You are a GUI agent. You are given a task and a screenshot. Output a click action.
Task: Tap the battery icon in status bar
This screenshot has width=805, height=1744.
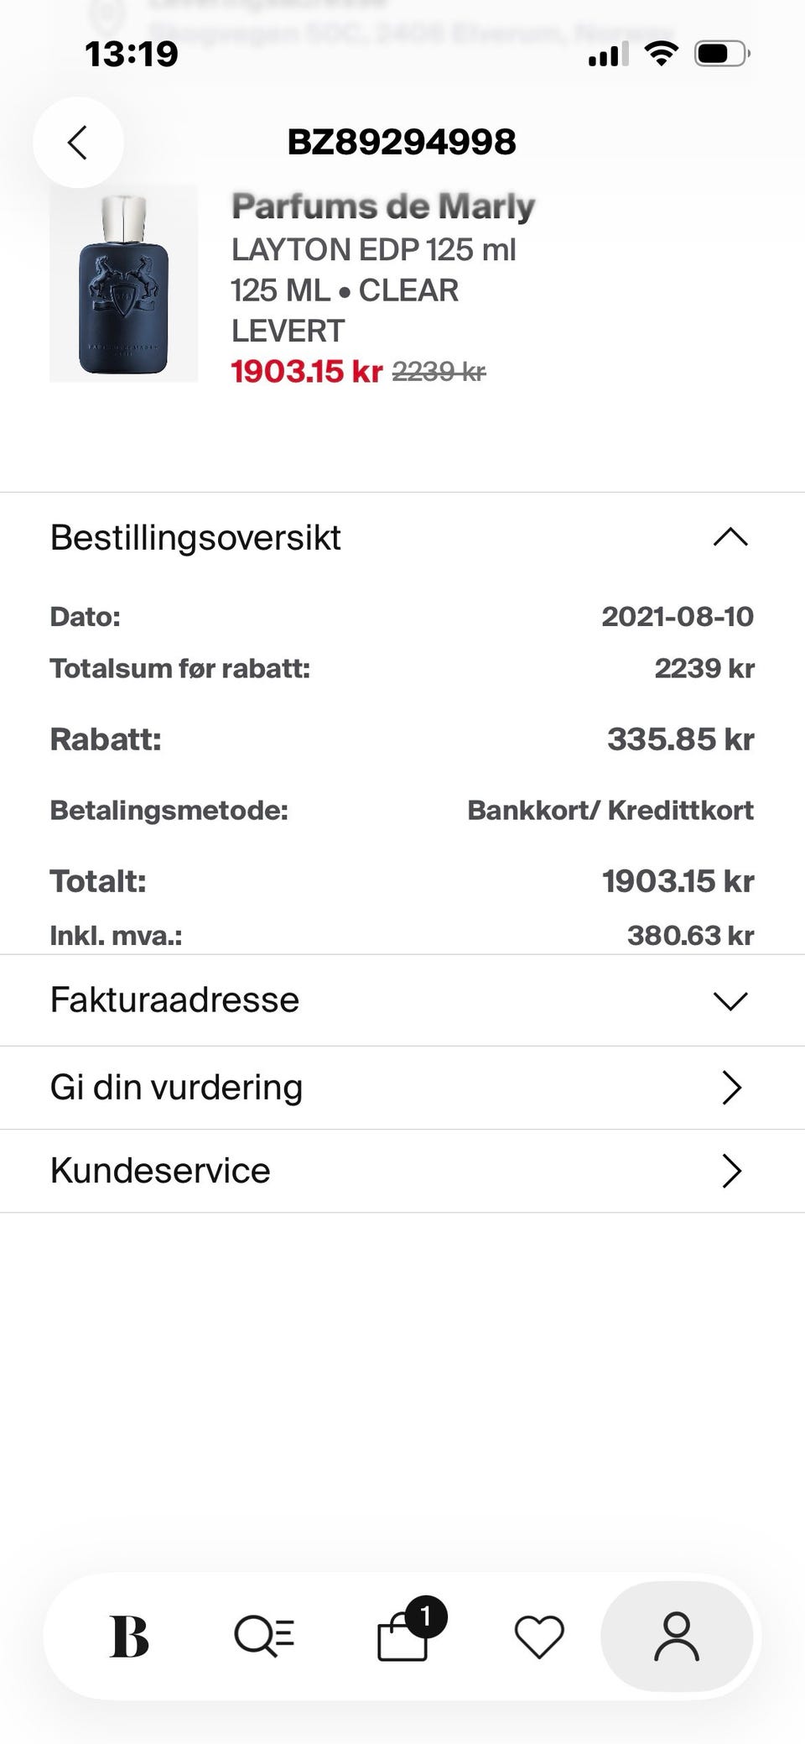point(720,55)
